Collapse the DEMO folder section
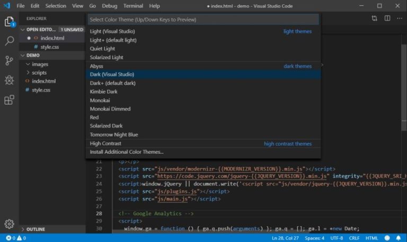This screenshot has width=407, height=242. point(23,55)
